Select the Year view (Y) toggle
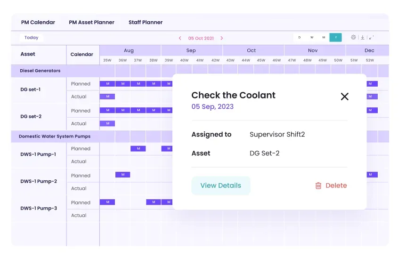 335,38
